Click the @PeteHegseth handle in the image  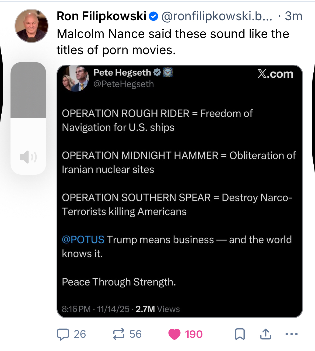pyautogui.click(x=124, y=84)
